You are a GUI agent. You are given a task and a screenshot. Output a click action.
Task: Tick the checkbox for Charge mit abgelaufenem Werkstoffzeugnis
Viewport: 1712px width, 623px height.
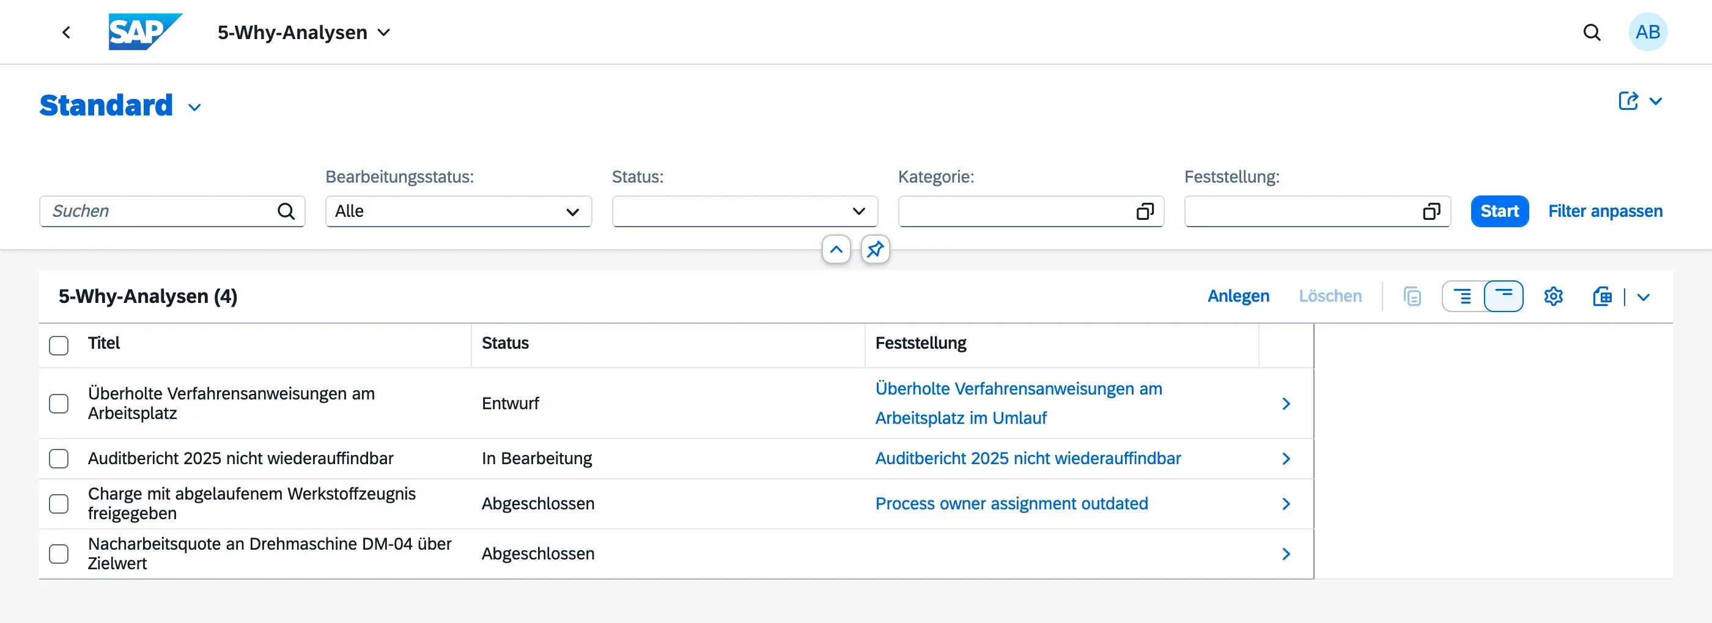(59, 504)
